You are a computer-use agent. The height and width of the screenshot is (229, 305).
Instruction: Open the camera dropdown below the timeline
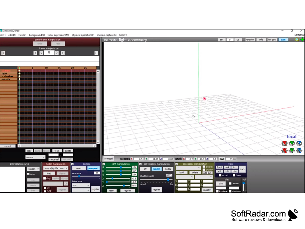[x=35, y=157]
